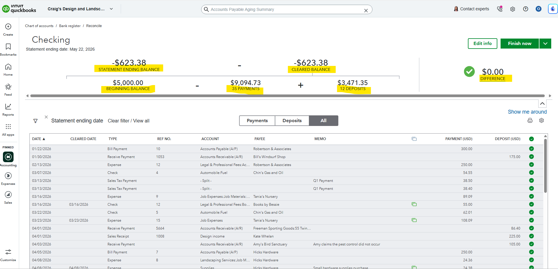Toggle cleared status for Bill's Windsurf Shop row
The width and height of the screenshot is (558, 269).
click(531, 157)
